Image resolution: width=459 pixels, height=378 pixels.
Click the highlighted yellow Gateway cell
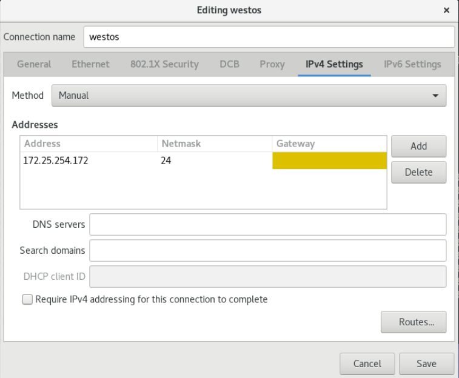click(x=329, y=161)
